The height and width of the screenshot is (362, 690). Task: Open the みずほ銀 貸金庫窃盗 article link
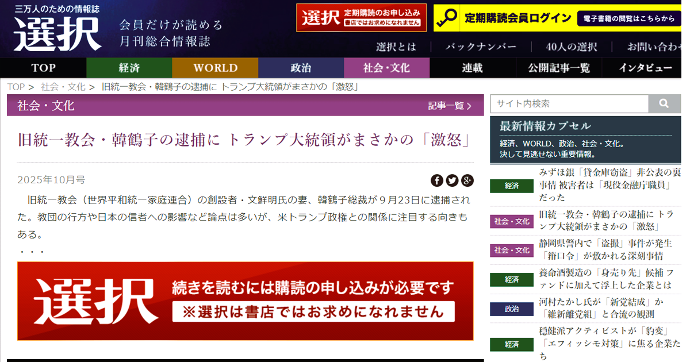tap(609, 184)
